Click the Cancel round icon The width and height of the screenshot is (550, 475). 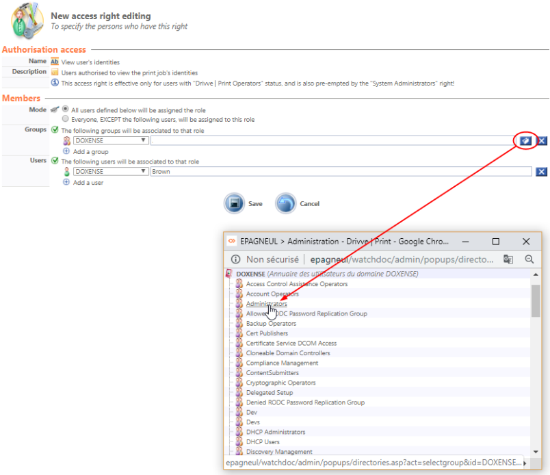click(286, 203)
